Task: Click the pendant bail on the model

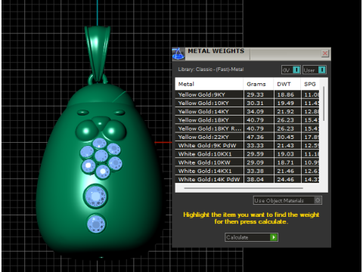Action: coord(98,54)
